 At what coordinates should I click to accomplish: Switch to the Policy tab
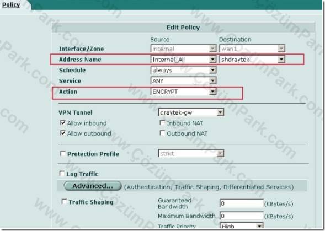click(x=11, y=4)
